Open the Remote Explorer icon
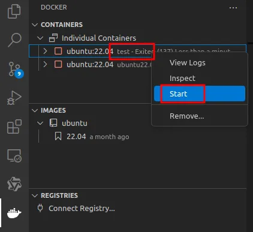Screen dimensions: 253x232 (14, 156)
